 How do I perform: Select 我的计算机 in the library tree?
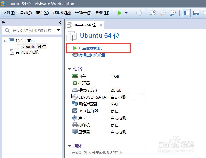pos(25,41)
